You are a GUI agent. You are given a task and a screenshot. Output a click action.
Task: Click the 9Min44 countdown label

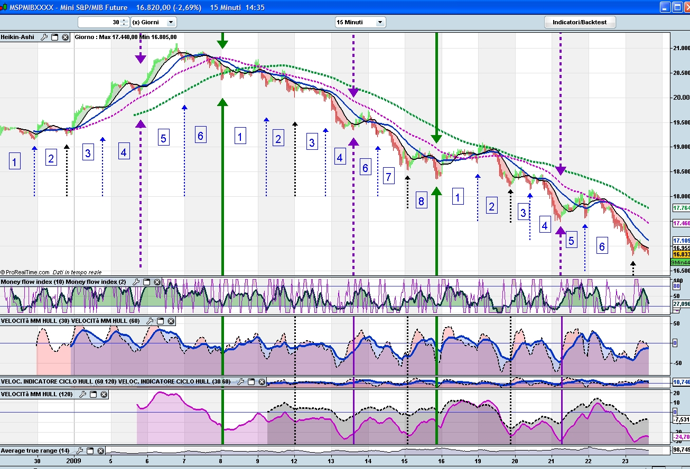[x=680, y=262]
